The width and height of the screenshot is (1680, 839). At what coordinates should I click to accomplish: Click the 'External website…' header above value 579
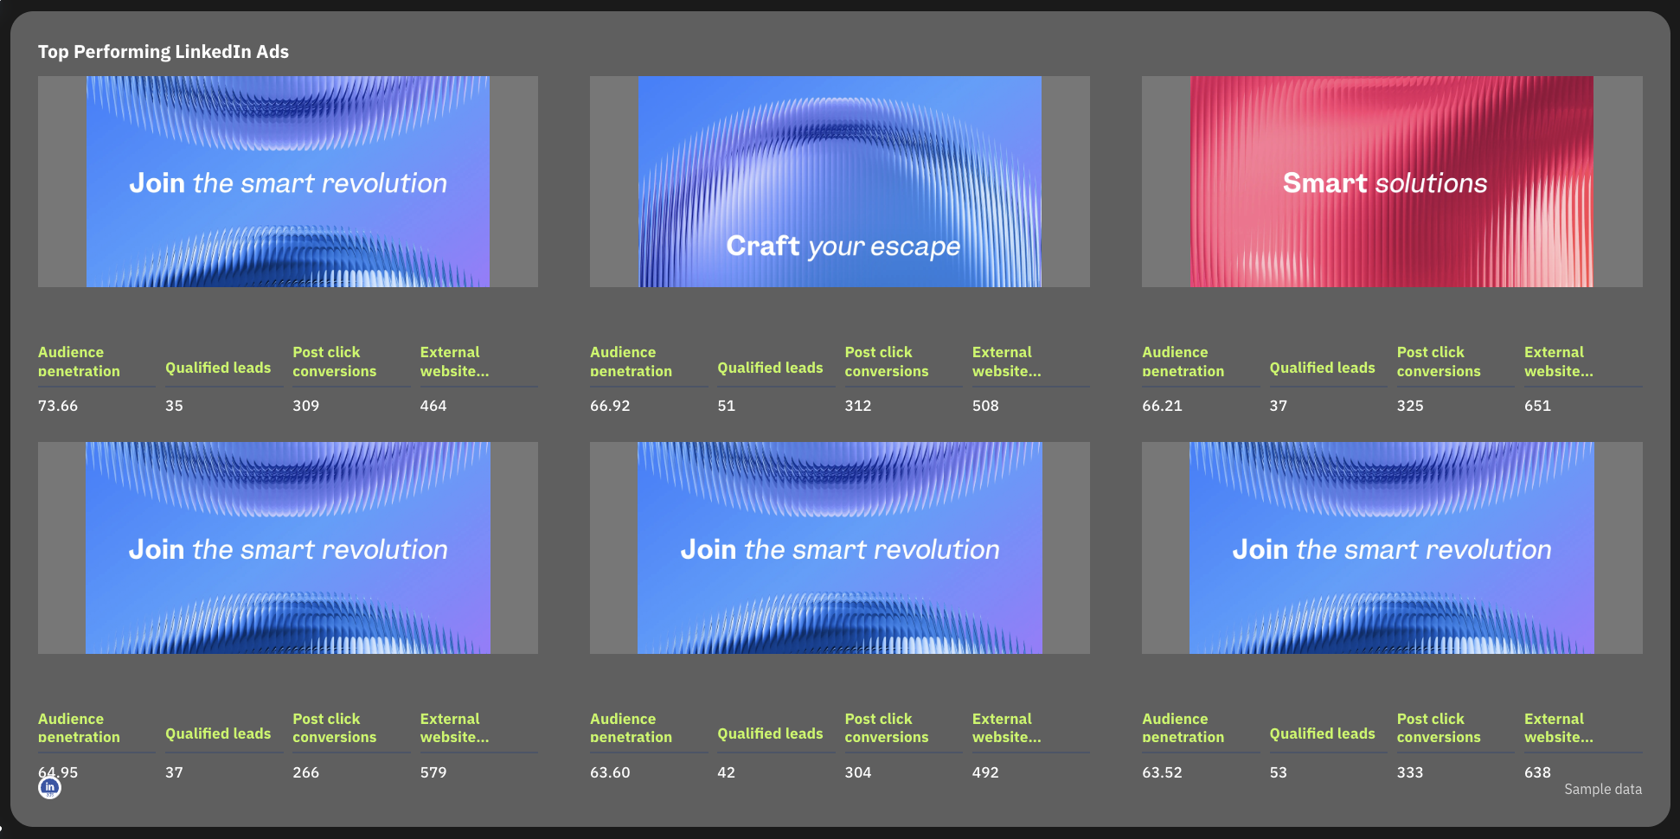[454, 727]
